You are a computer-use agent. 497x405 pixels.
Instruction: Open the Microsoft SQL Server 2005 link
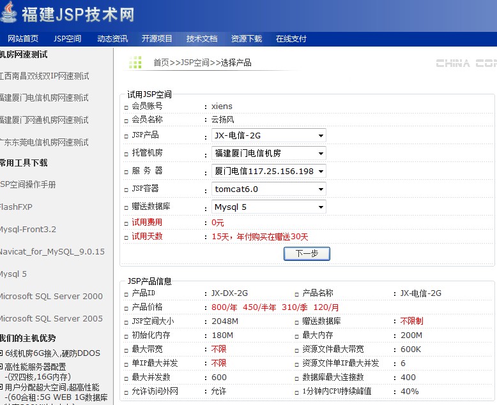click(50, 318)
